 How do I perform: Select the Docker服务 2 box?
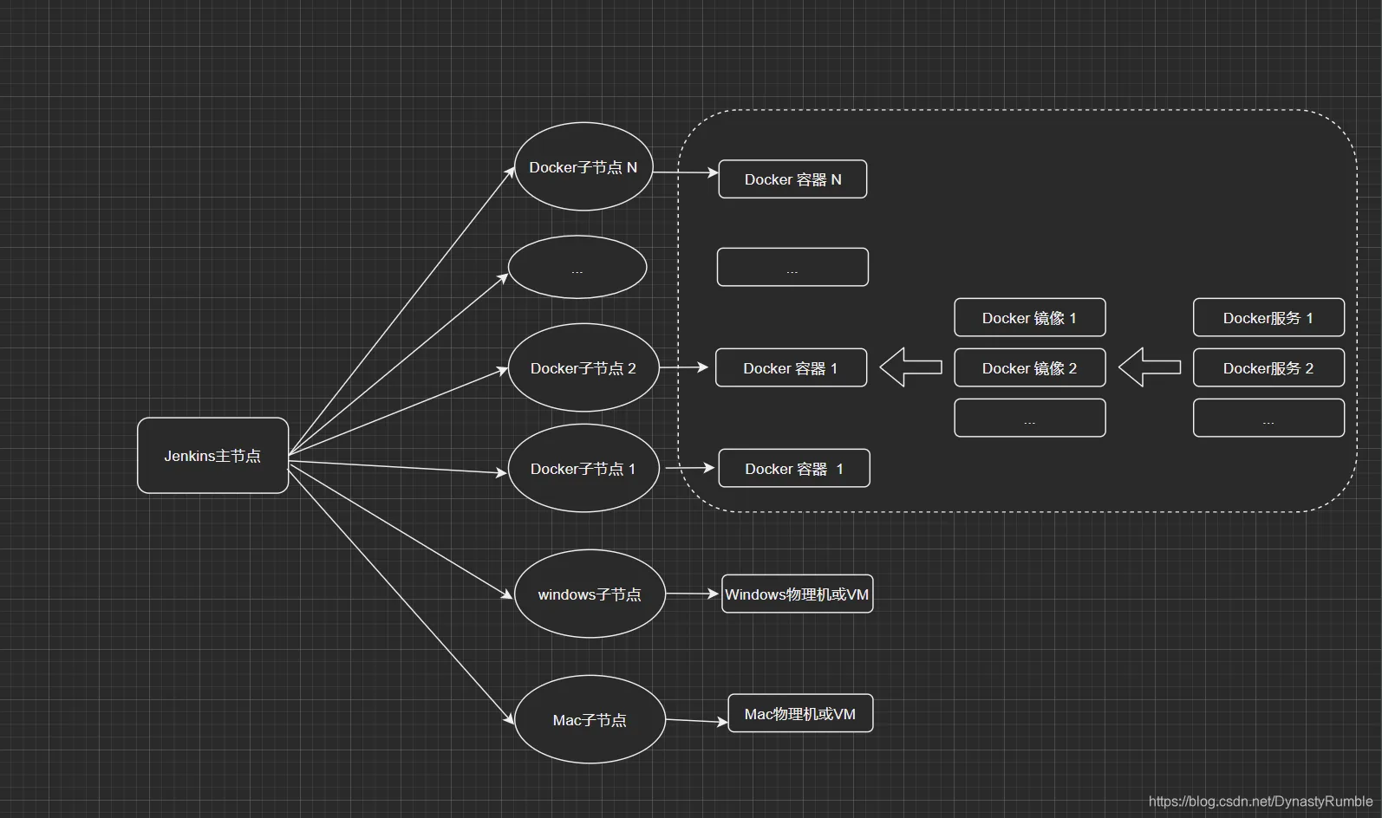point(1268,368)
